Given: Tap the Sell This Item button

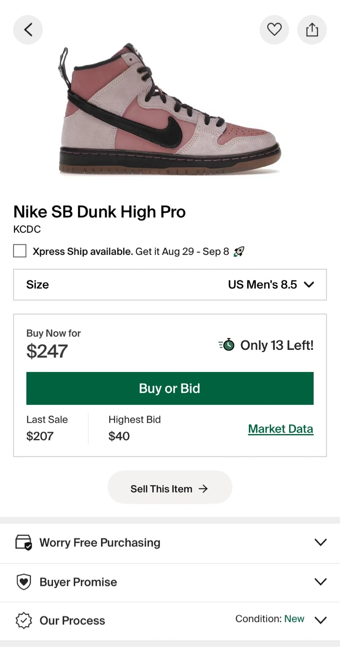Looking at the screenshot, I should pos(170,487).
